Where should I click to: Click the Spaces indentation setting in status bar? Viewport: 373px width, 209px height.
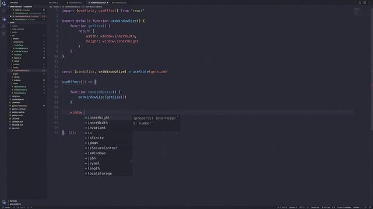coord(293,208)
